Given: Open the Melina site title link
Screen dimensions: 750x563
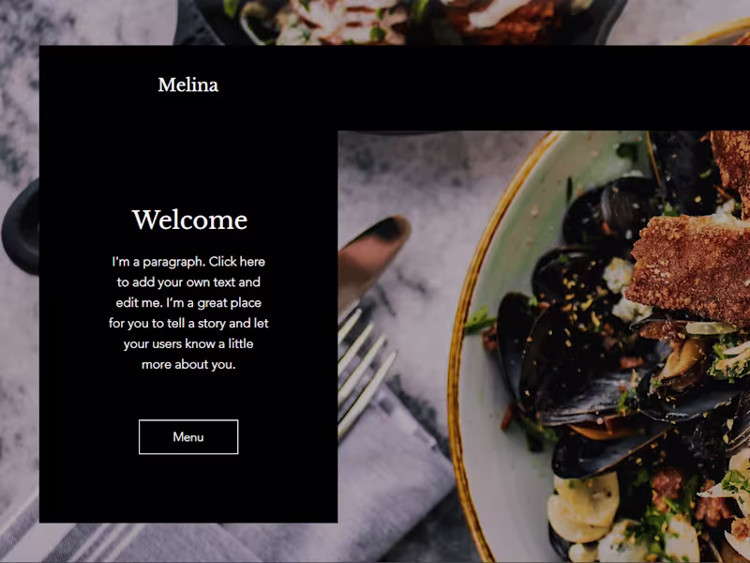Looking at the screenshot, I should pyautogui.click(x=188, y=84).
